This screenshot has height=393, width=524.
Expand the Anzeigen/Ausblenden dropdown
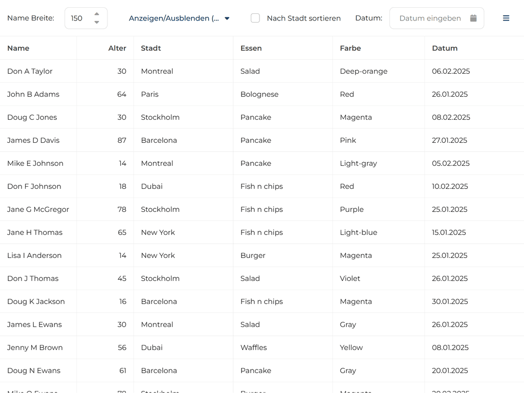pyautogui.click(x=179, y=18)
